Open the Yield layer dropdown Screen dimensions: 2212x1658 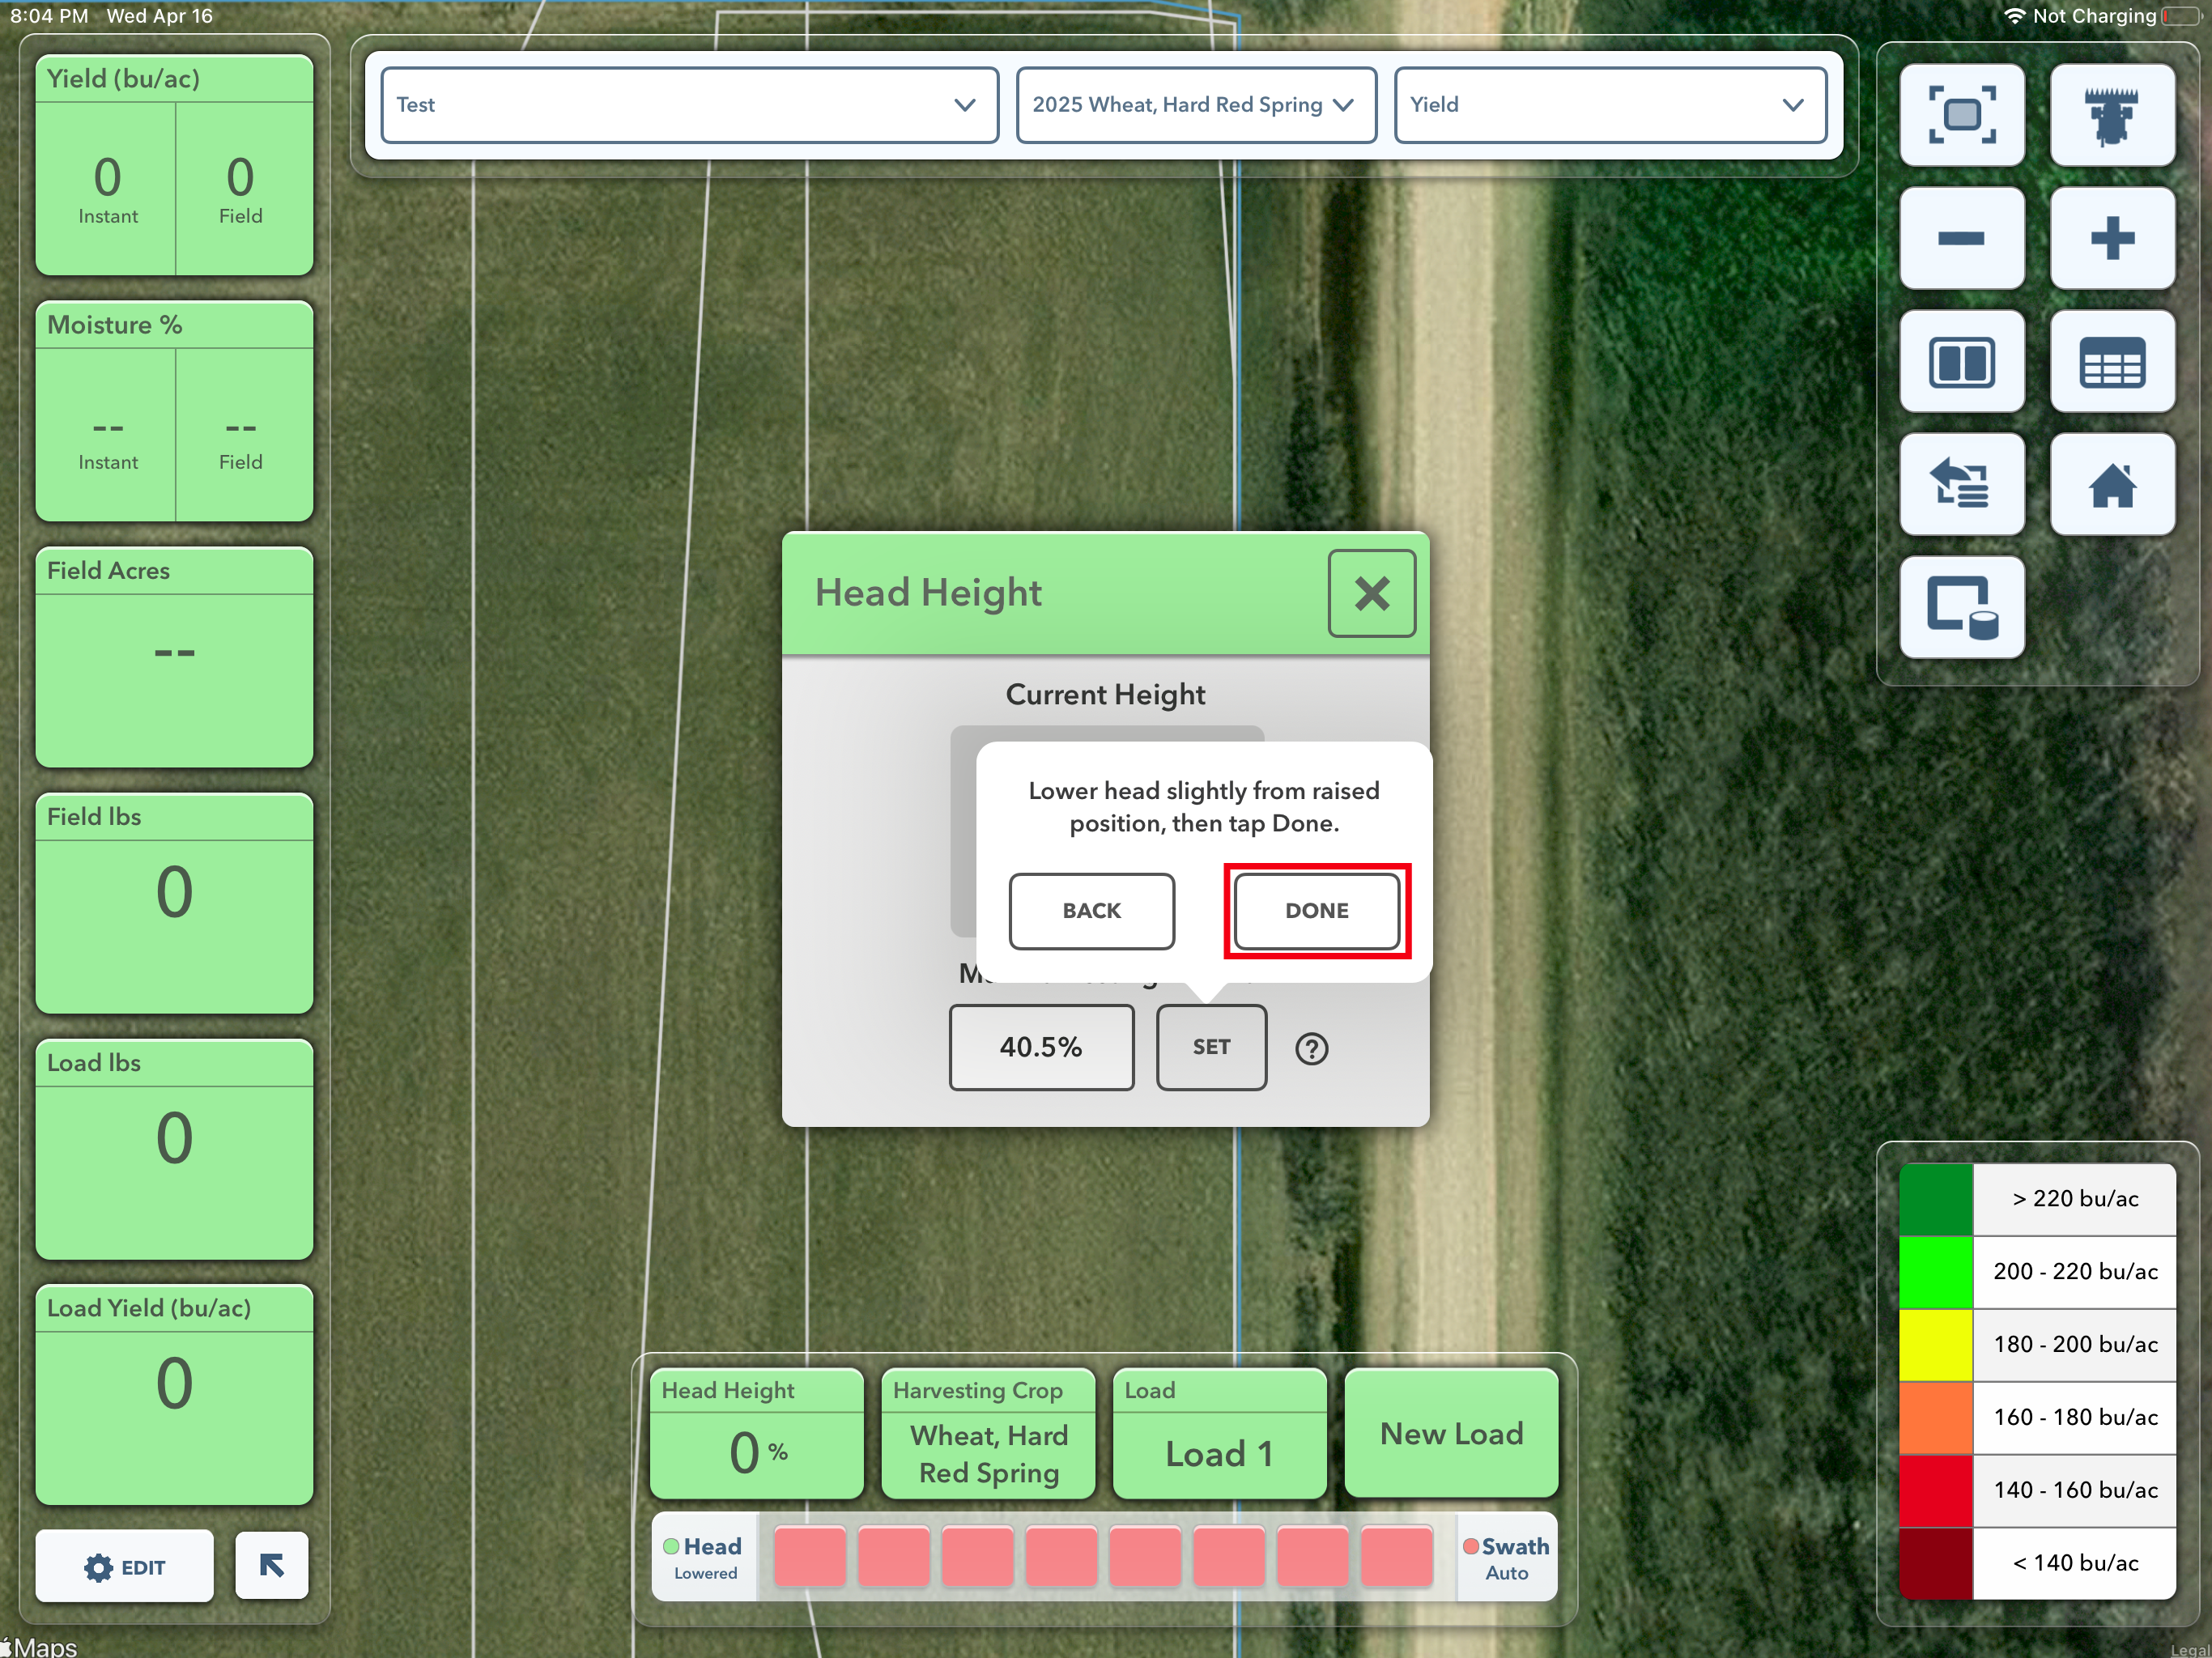[x=1610, y=105]
